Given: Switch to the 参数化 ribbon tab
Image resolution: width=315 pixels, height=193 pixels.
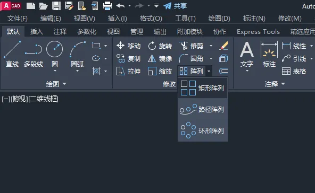Looking at the screenshot, I should pyautogui.click(x=87, y=32).
